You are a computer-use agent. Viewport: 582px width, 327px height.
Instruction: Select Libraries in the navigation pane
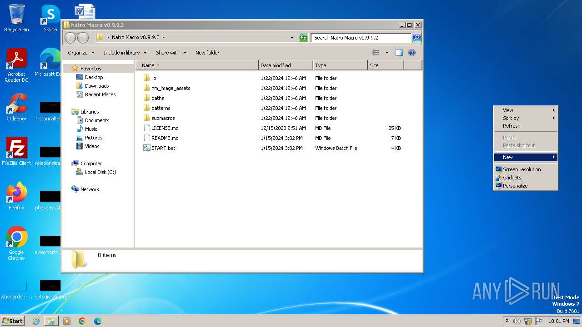pos(85,112)
